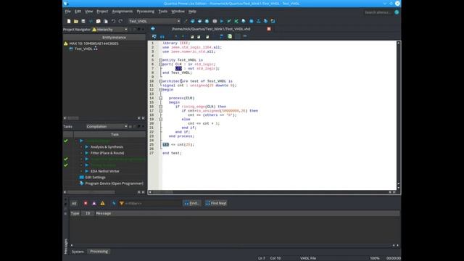
Task: Click in the Search altera.com field
Action: 378,12
